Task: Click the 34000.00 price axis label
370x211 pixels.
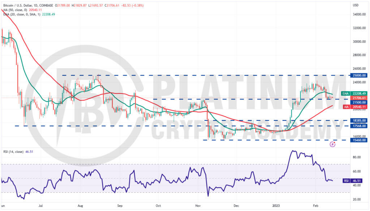Action: pyautogui.click(x=359, y=14)
